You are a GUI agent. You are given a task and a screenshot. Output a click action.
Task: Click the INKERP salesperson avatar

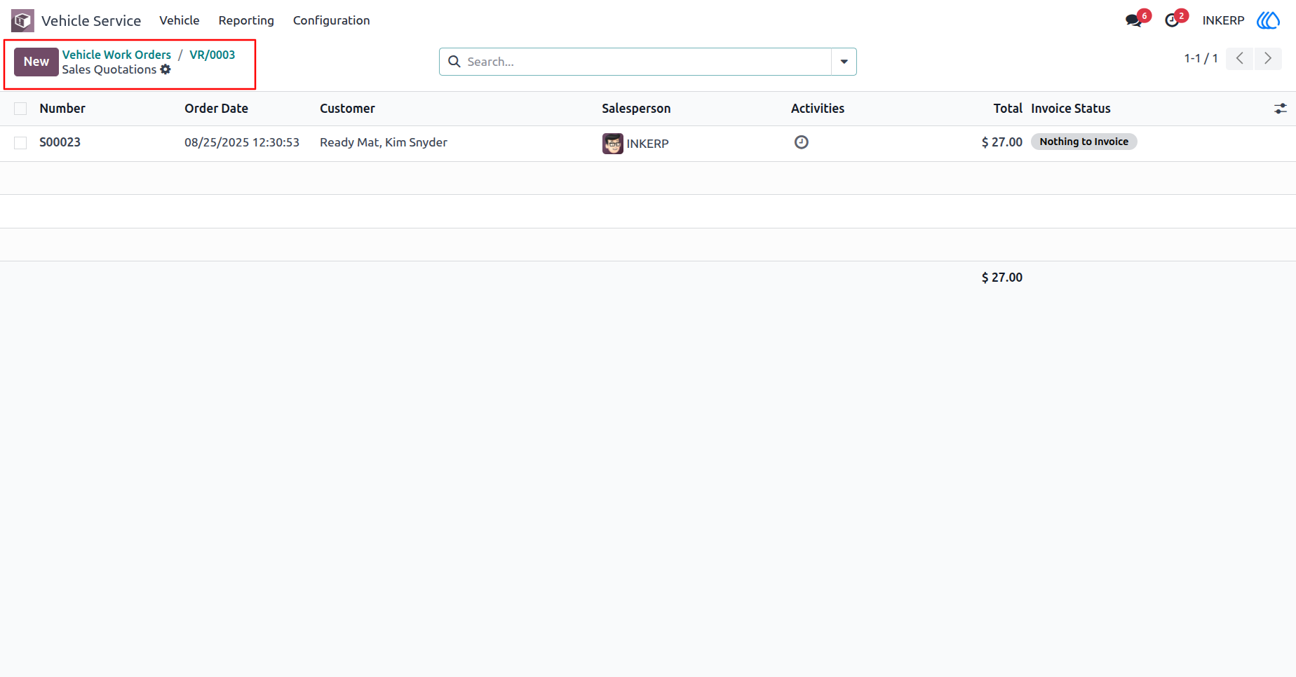point(612,144)
